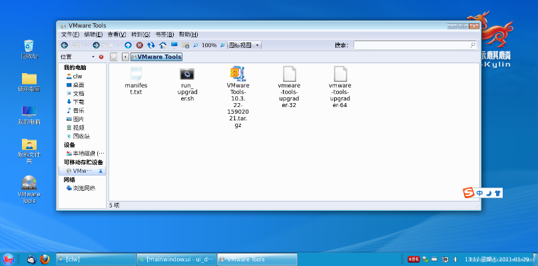Go up to the parent folder
This screenshot has height=266, width=538.
click(x=128, y=45)
